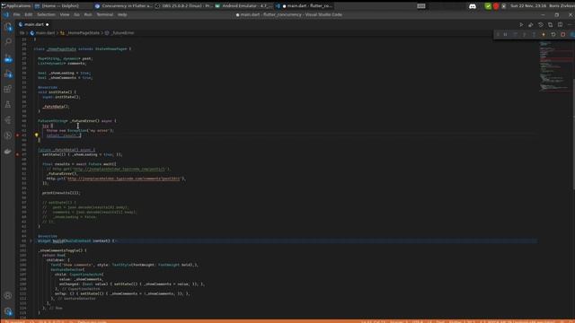Screen dimensions: 575x323
Task: Open the Extensions view
Action: tap(8, 89)
